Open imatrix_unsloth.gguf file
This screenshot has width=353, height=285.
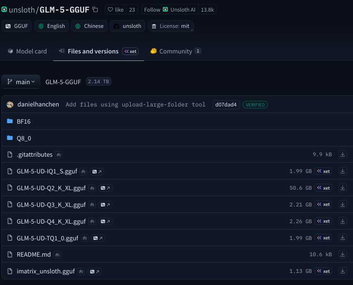[x=46, y=271]
